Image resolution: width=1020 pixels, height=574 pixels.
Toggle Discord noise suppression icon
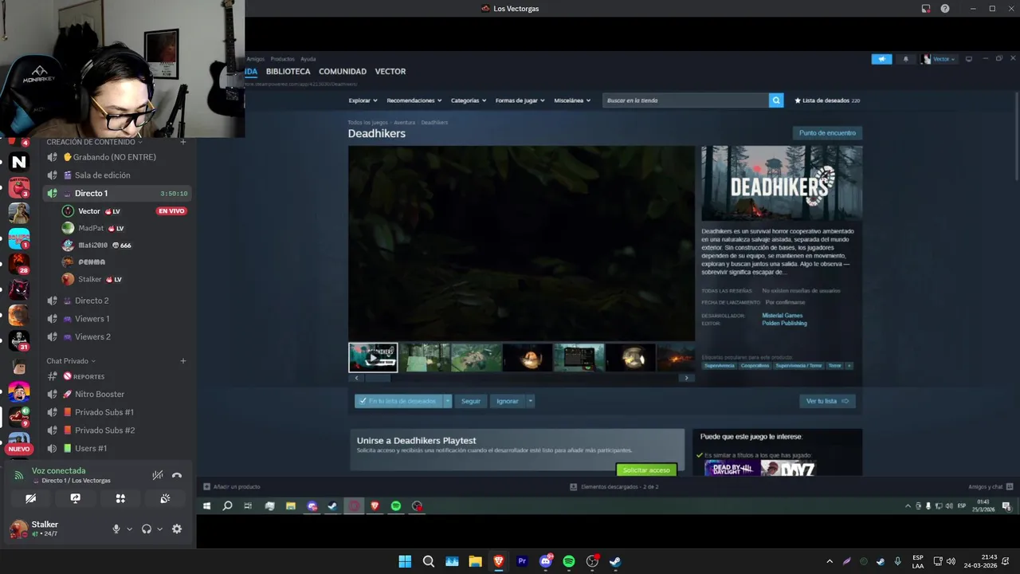(158, 475)
